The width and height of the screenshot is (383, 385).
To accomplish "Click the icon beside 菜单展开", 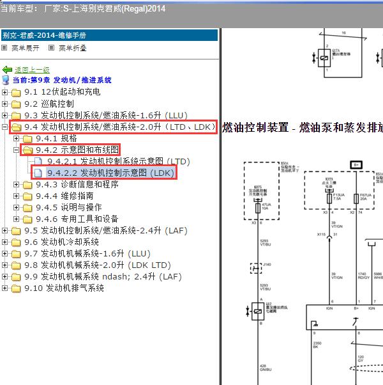I will click(x=4, y=48).
